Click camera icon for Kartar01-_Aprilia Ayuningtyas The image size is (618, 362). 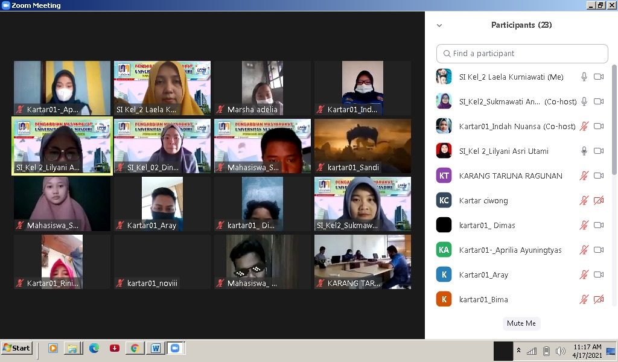pyautogui.click(x=599, y=250)
